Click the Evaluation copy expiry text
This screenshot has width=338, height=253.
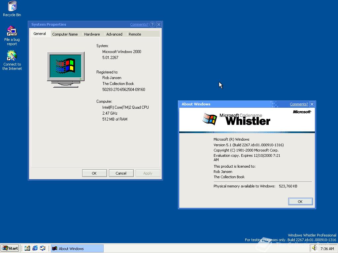pyautogui.click(x=247, y=157)
